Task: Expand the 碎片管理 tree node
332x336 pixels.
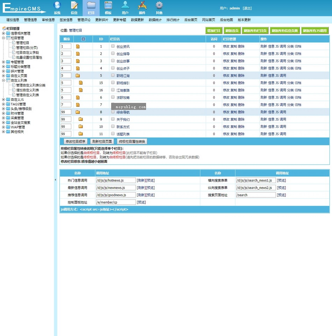Action: [3, 71]
